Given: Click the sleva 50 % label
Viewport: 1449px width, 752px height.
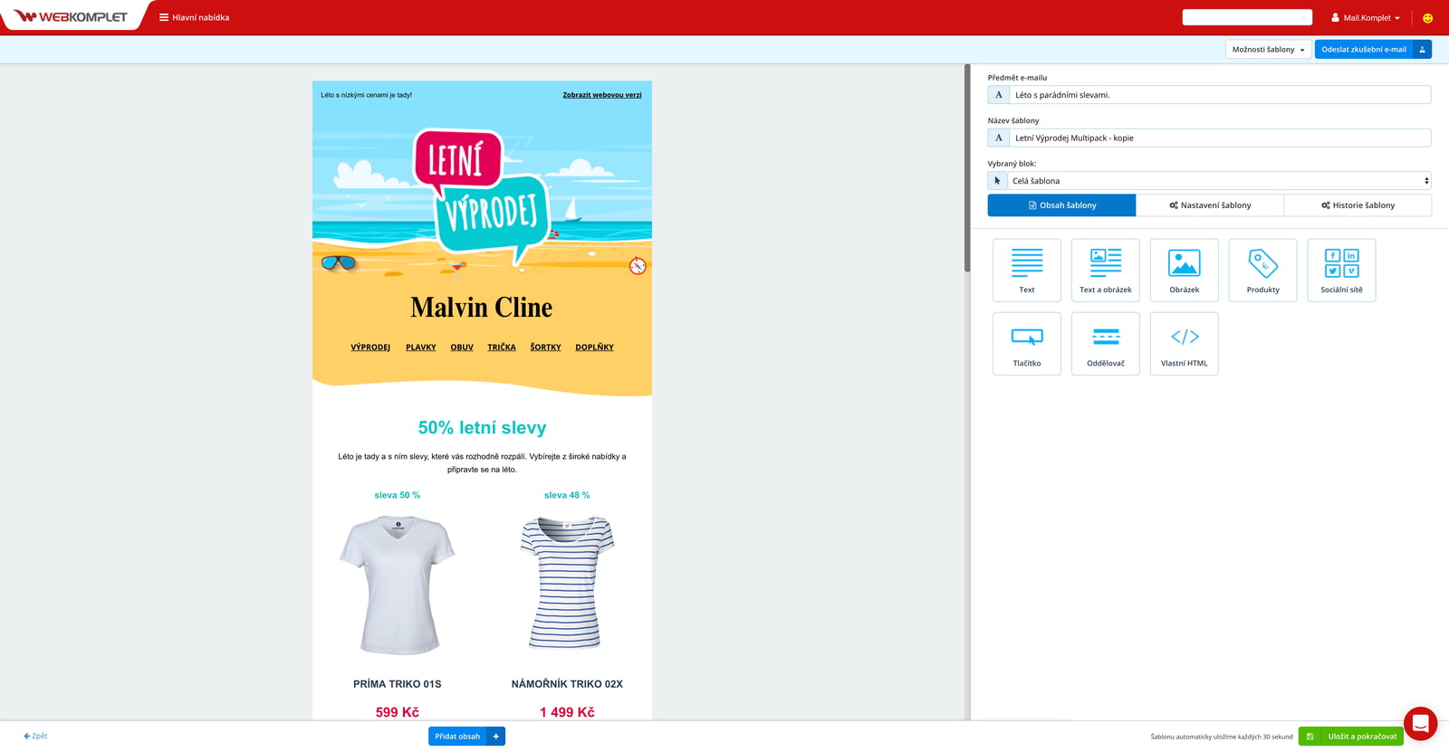Looking at the screenshot, I should coord(398,495).
